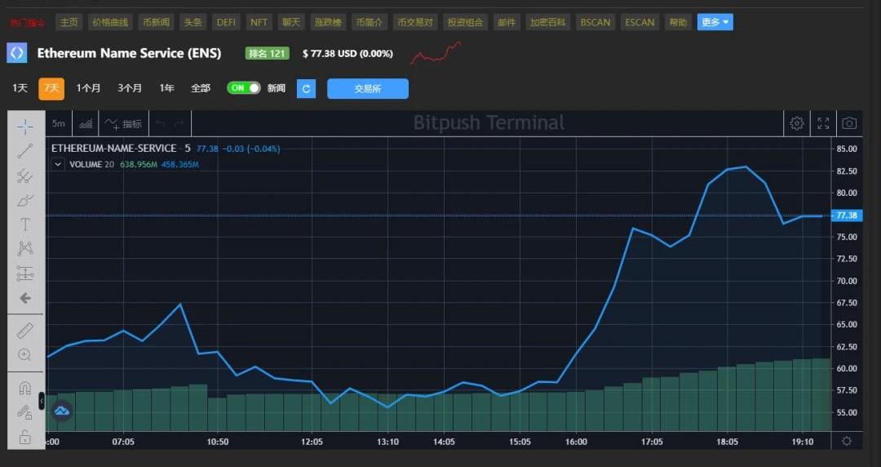Enter fullscreen chart mode
Viewport: 881px width, 467px height.
coord(823,123)
